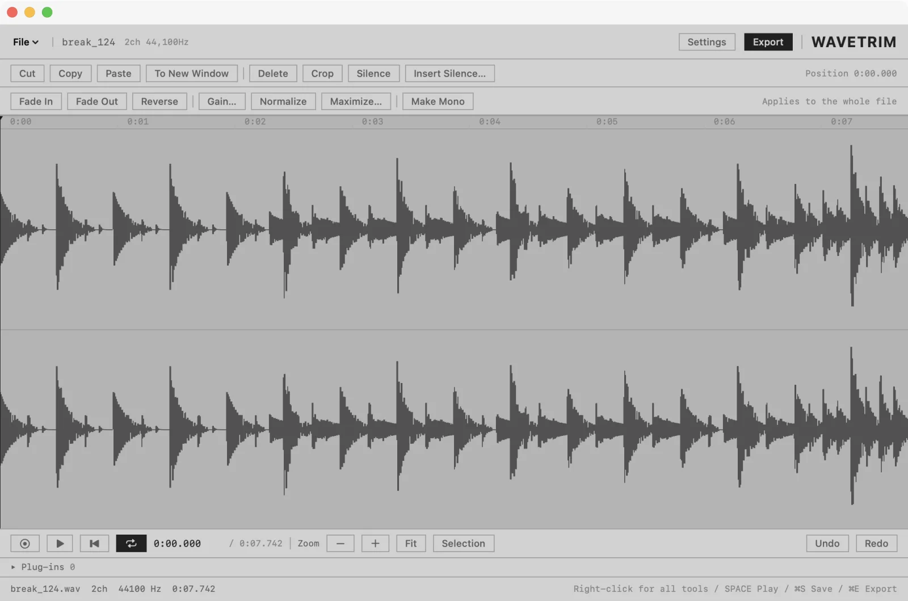Rewind to start of file
This screenshot has width=908, height=601.
click(x=94, y=543)
